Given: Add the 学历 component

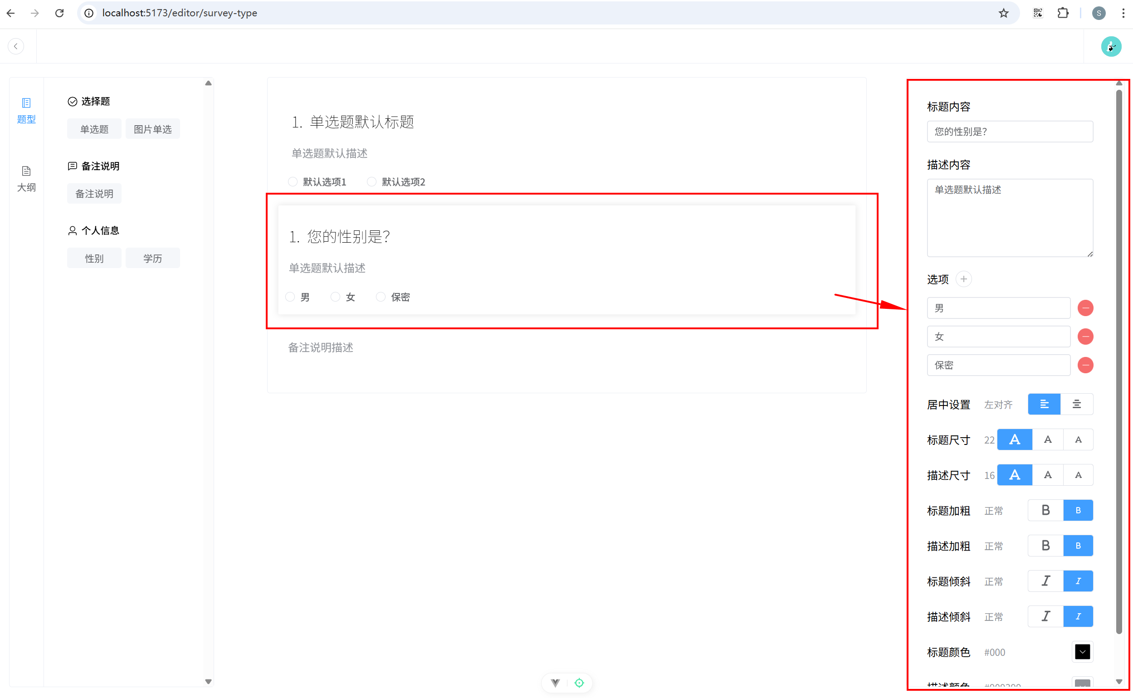Looking at the screenshot, I should (152, 259).
